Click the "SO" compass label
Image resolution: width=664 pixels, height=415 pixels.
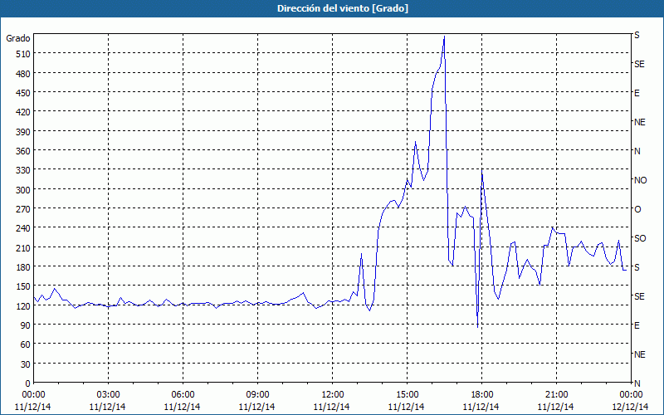640,238
